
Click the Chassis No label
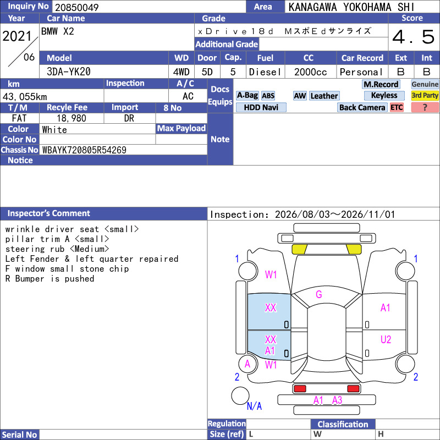[19, 150]
